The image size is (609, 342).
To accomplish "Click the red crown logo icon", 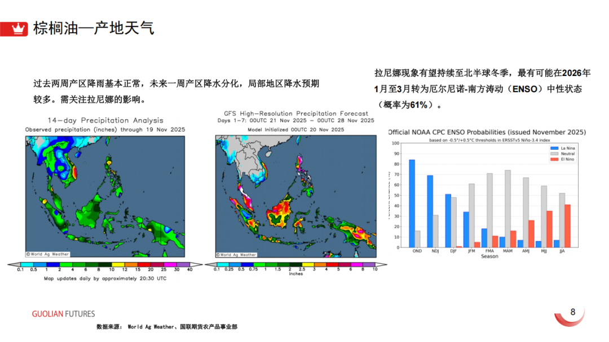I will click(14, 29).
